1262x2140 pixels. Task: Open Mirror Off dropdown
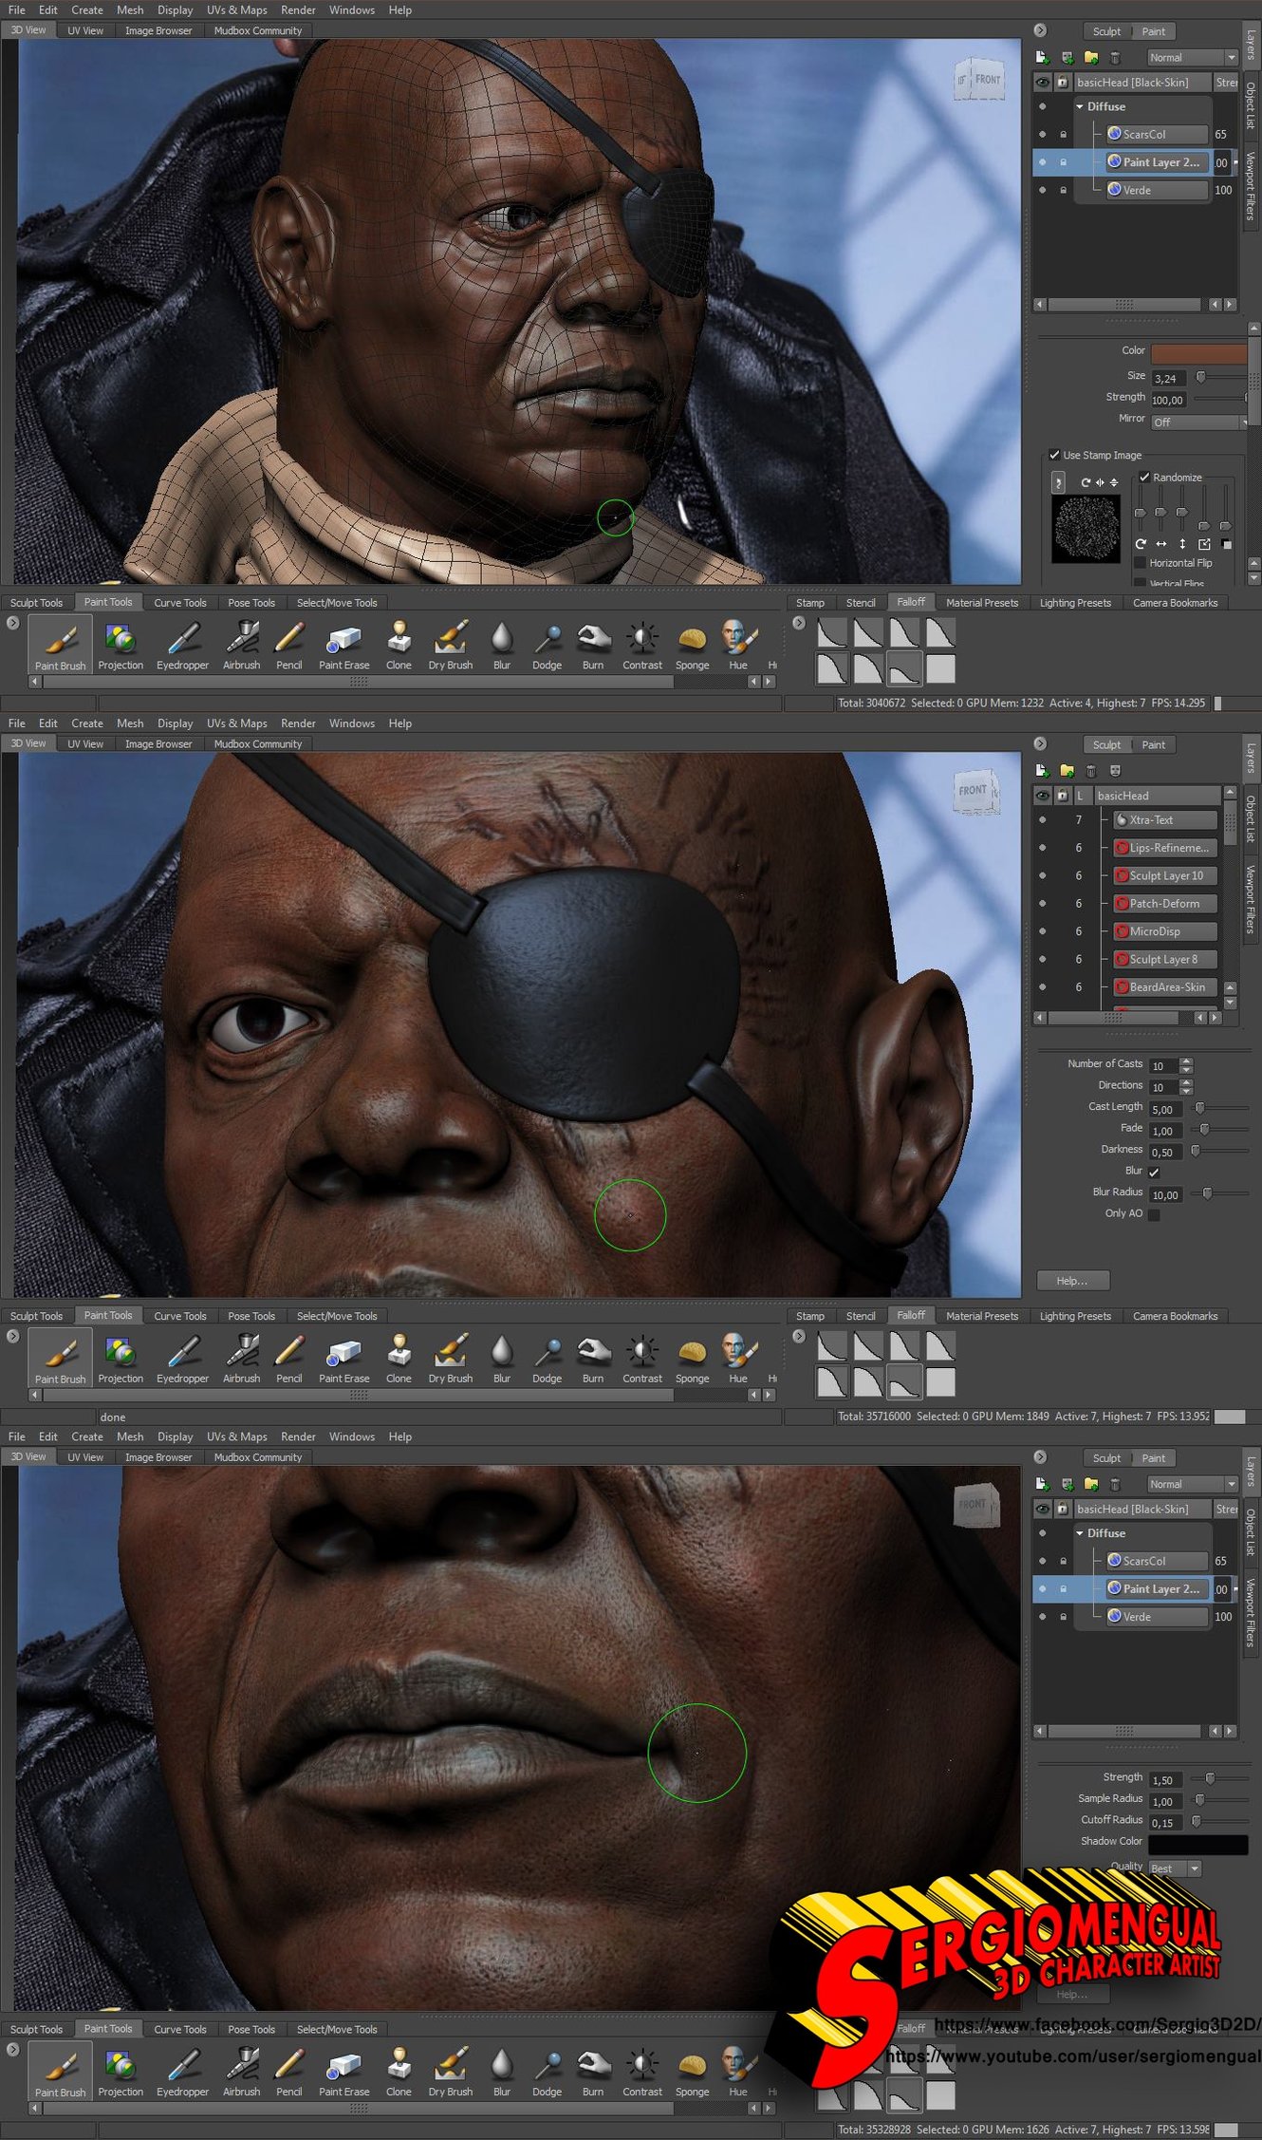tap(1199, 422)
